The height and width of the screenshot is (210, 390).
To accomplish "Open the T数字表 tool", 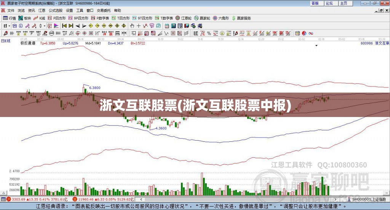I will [164, 18].
